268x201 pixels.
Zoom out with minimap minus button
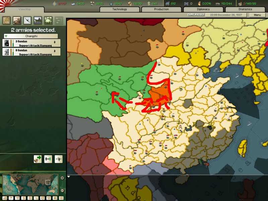62,190
